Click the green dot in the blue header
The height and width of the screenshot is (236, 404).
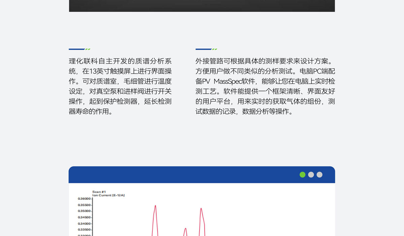[302, 174]
